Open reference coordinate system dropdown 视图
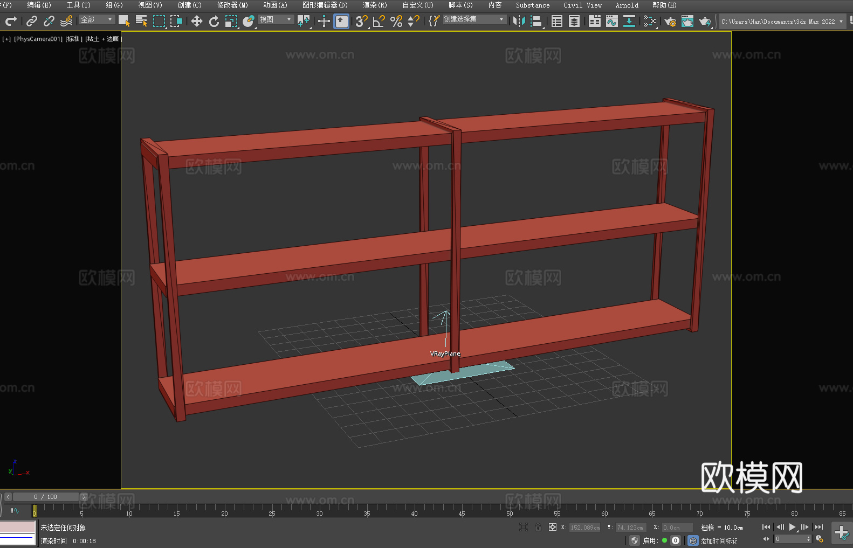The image size is (853, 548). point(276,19)
